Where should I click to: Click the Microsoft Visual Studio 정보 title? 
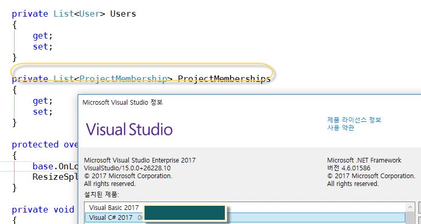coord(123,103)
